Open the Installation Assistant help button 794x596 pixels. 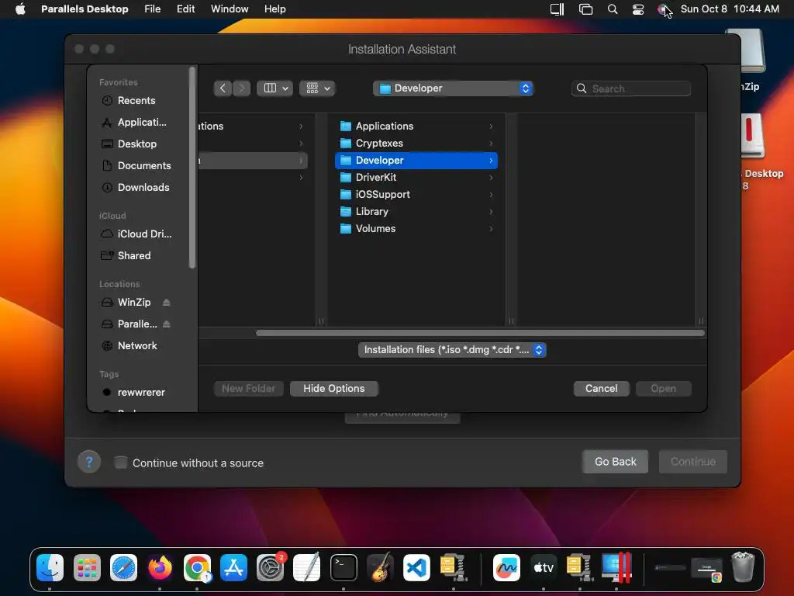(89, 463)
